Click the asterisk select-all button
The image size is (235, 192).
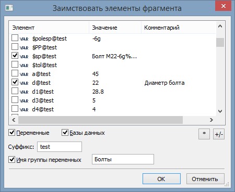(204, 134)
